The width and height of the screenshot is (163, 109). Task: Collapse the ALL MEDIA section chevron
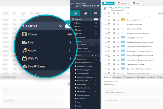click(x=92, y=19)
